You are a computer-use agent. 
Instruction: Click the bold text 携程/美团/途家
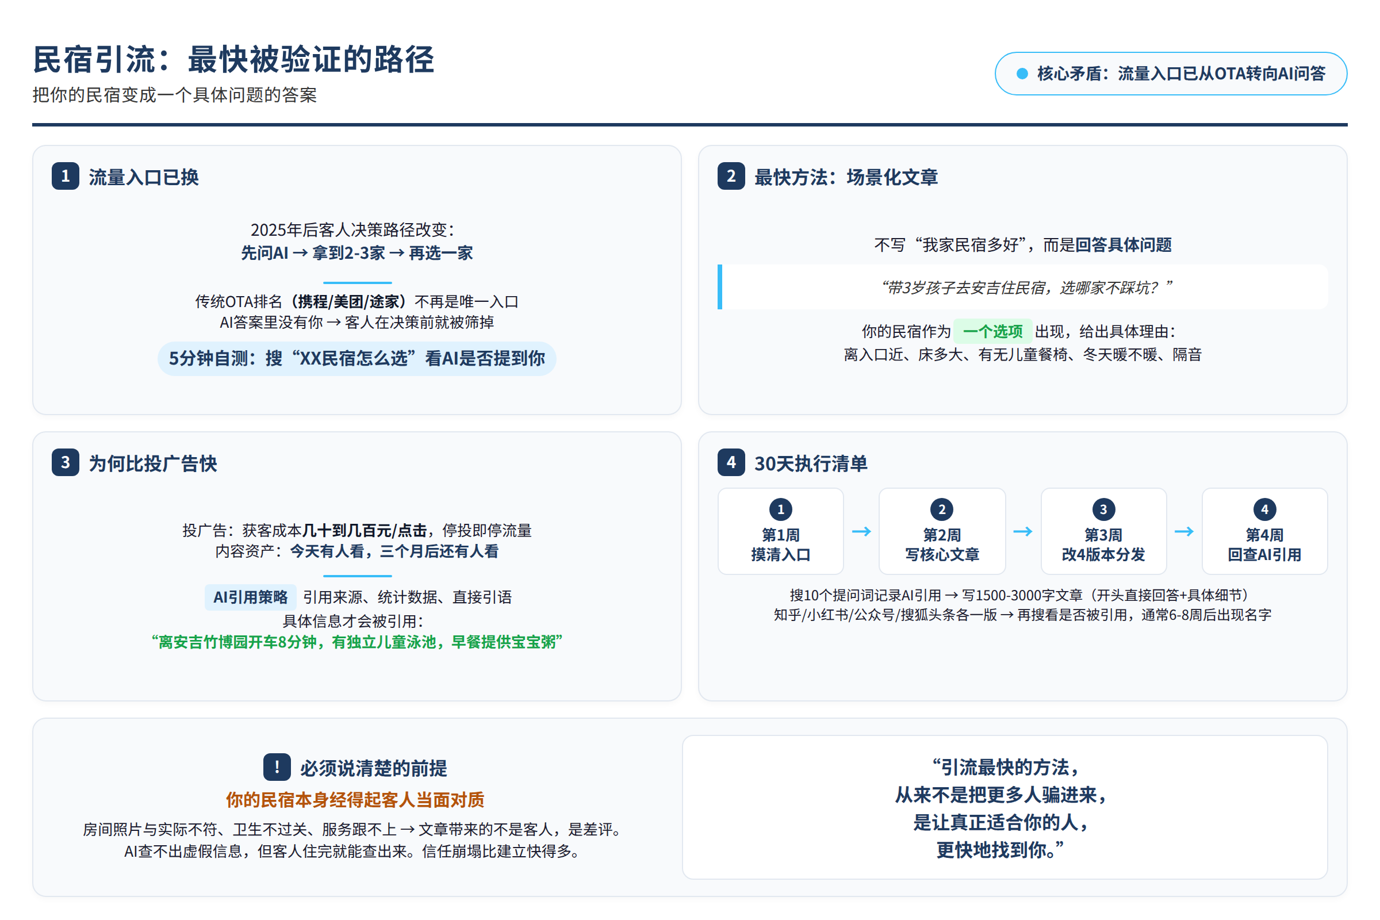348,301
